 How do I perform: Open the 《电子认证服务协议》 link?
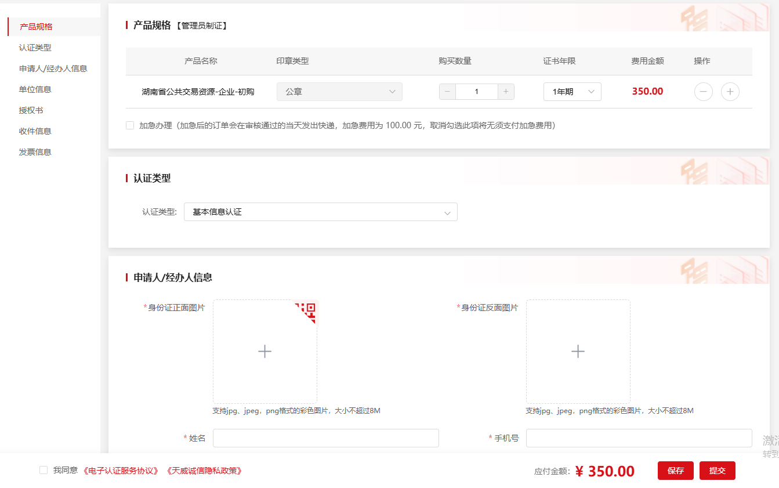(x=121, y=471)
